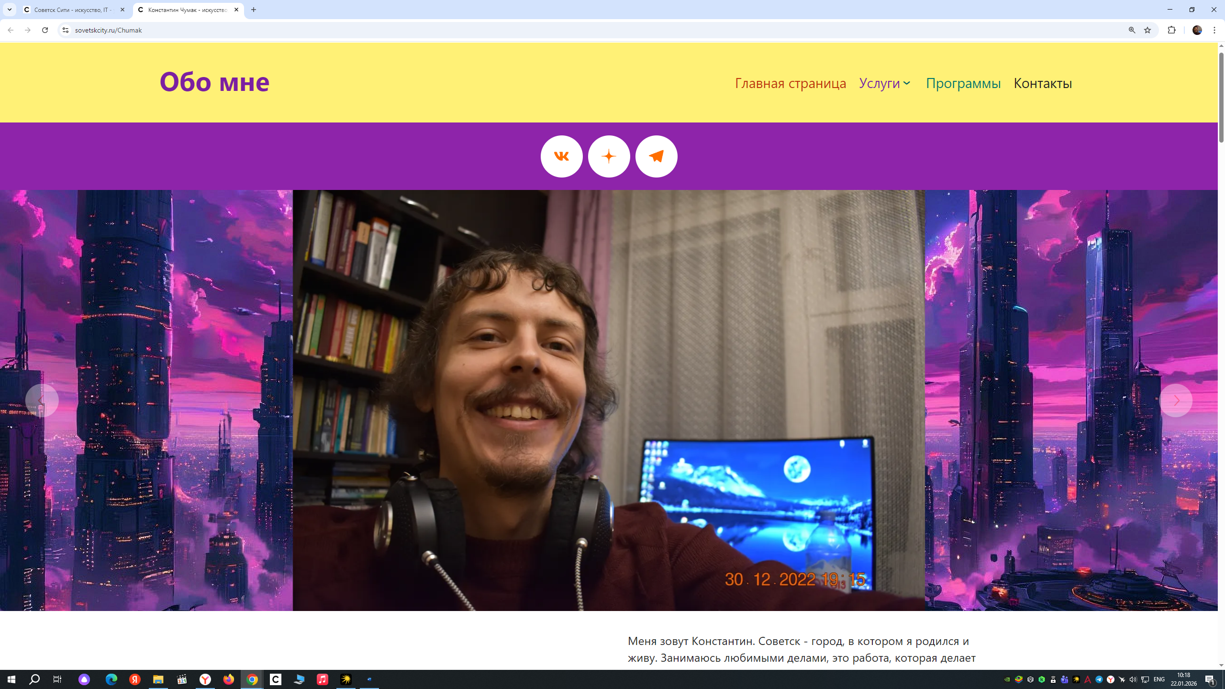View site information icon in address bar
This screenshot has height=689, width=1225.
point(66,30)
